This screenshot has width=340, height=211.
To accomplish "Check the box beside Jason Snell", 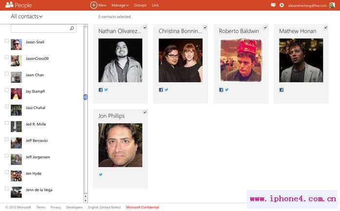I will [x=7, y=41].
